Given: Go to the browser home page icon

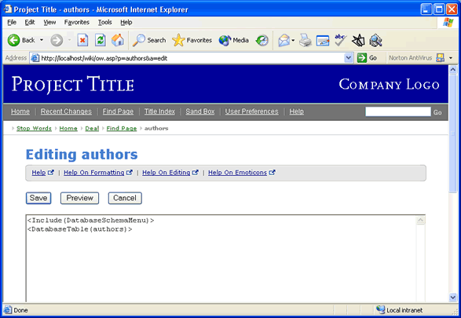Looking at the screenshot, I should coord(118,40).
